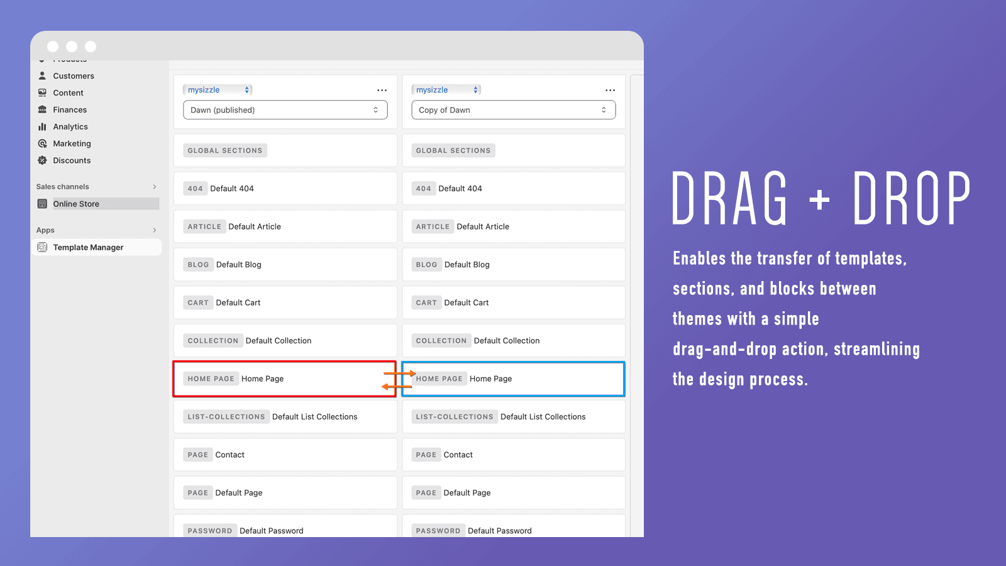Open the left panel three-dot menu
Screen dimensions: 1006x566
(382, 90)
